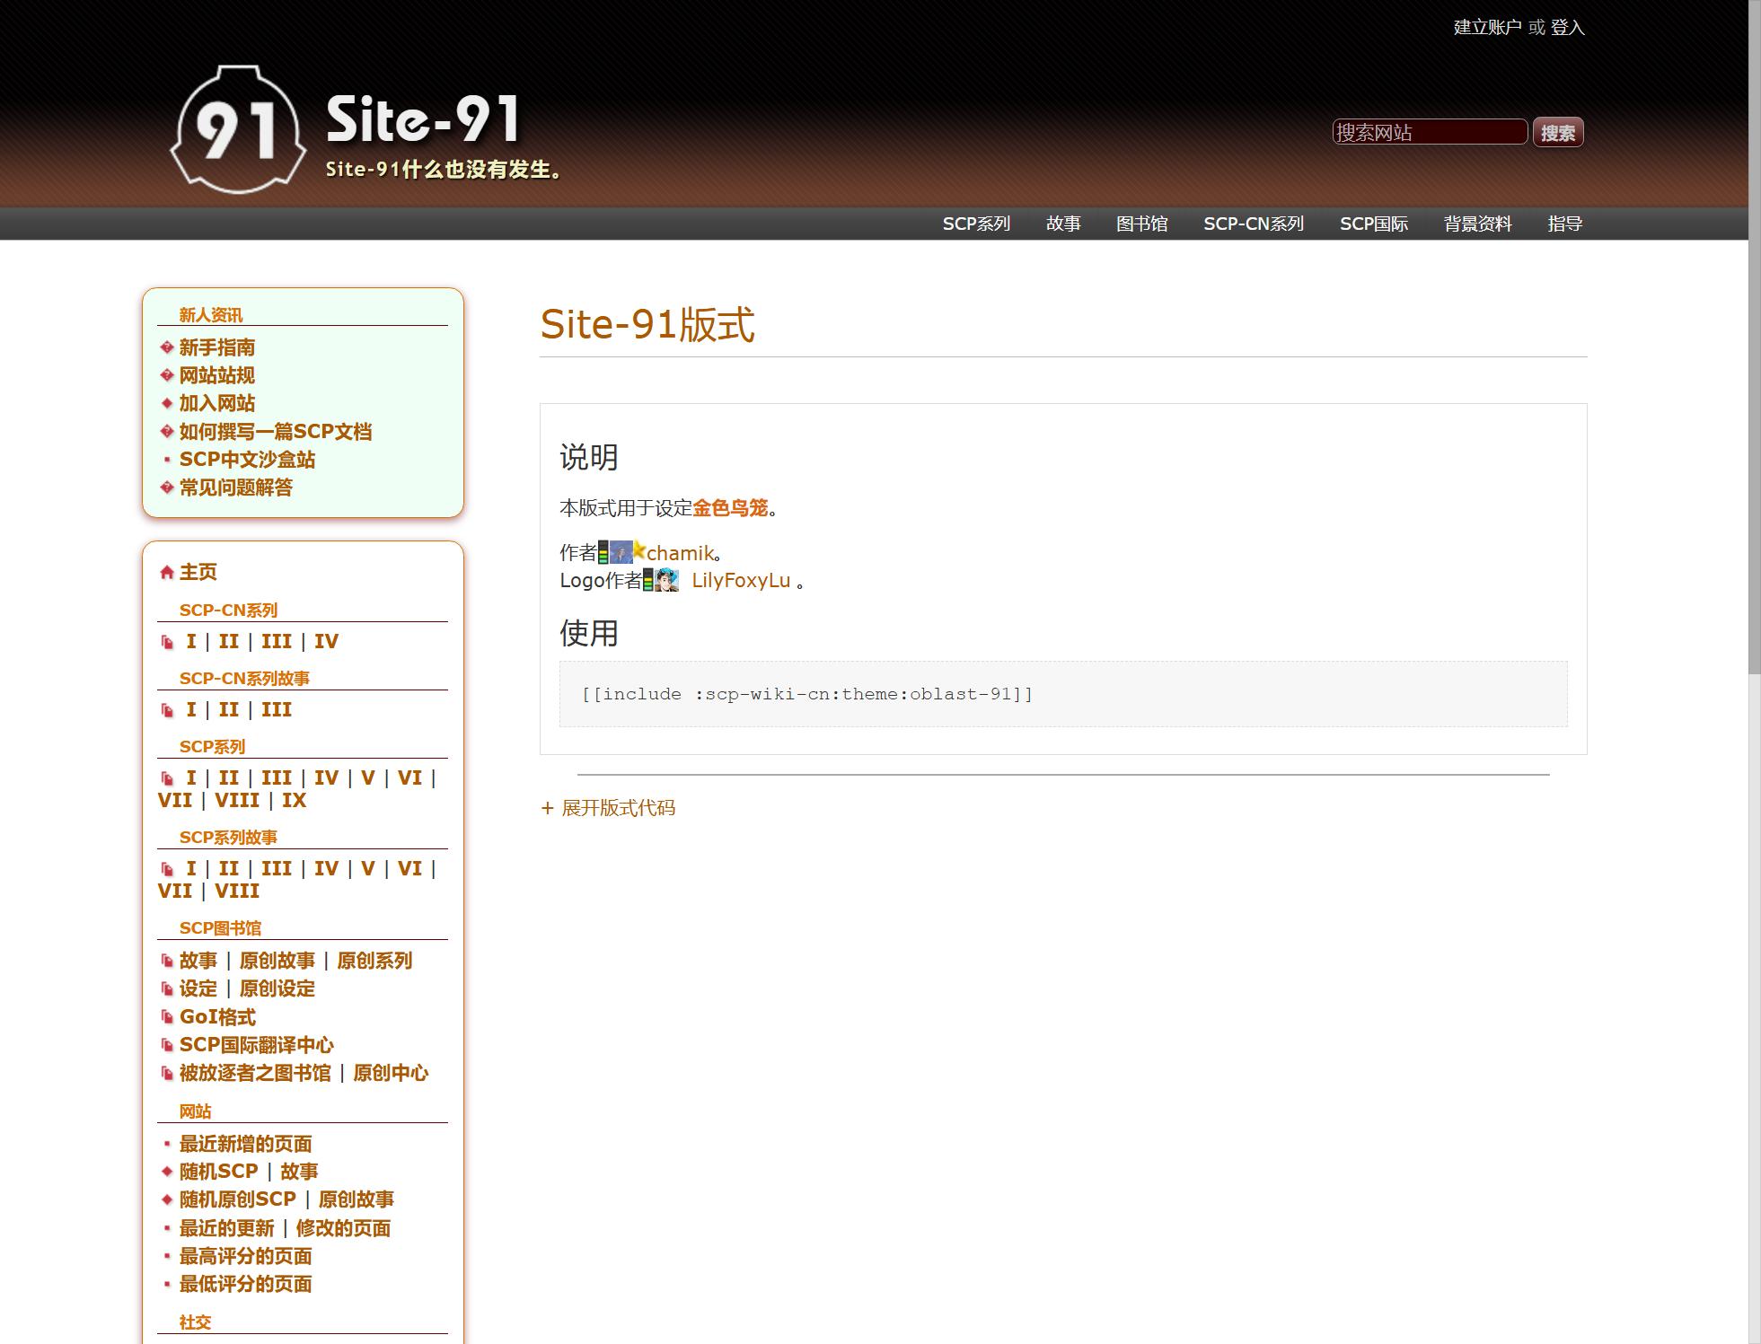Screen dimensions: 1761x1344
Task: Open the SCP系列 top navigation menu
Action: point(976,224)
